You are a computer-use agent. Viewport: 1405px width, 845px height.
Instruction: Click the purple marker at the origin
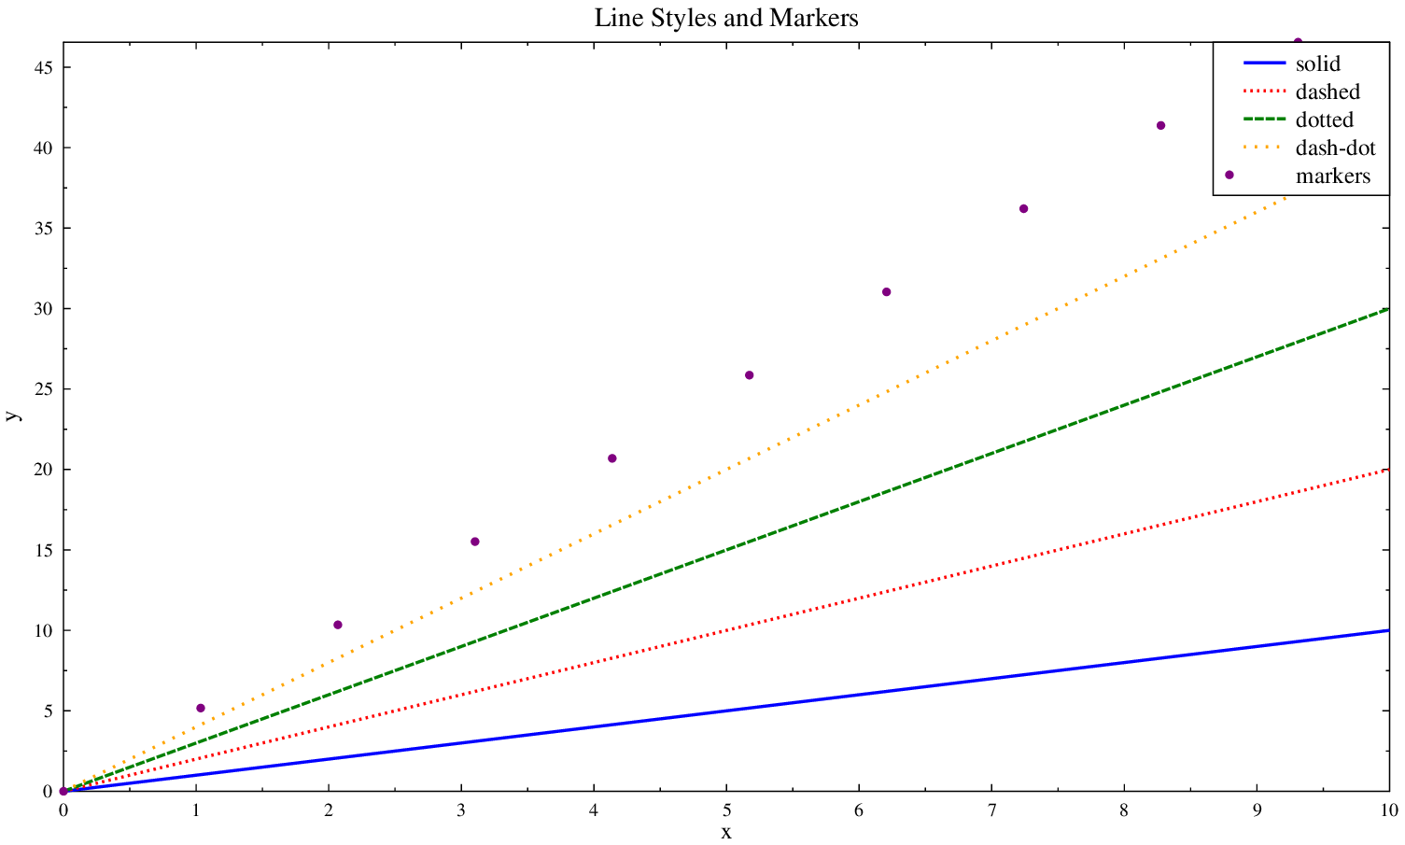[x=63, y=791]
